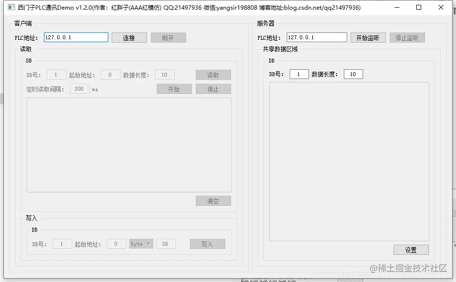Click the 断开 disconnect button
This screenshot has width=456, height=282.
(x=168, y=37)
